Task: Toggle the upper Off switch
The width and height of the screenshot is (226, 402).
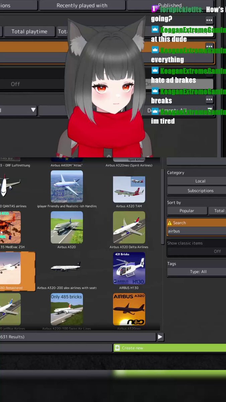Action: click(x=32, y=84)
